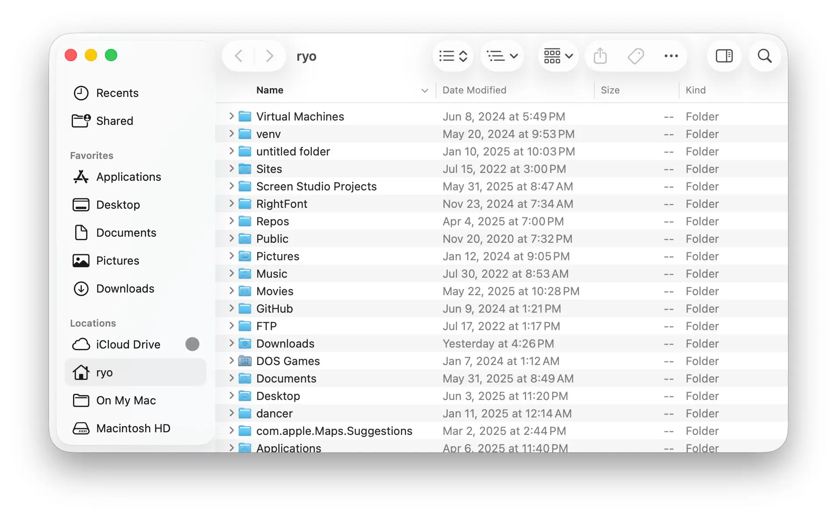Click the Edit Tags icon
The width and height of the screenshot is (837, 517).
click(635, 56)
